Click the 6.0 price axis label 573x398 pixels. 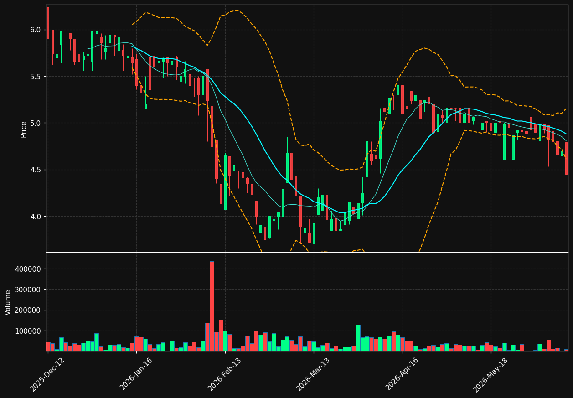tap(36, 30)
